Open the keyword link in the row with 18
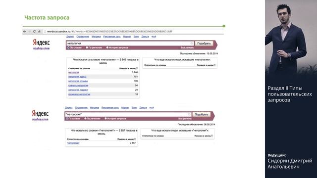 pos(79,94)
